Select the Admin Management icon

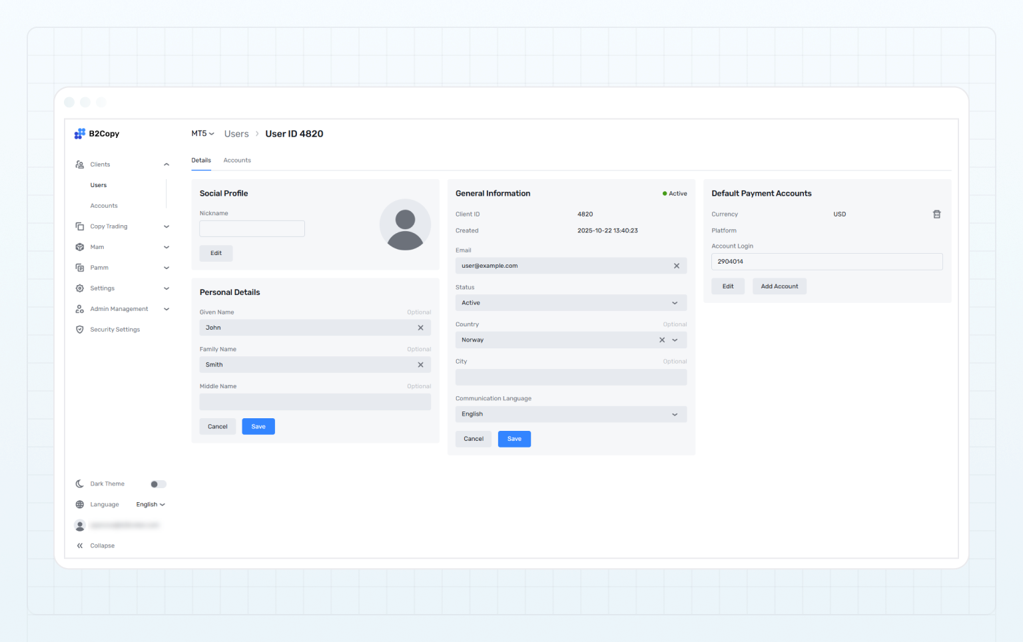click(79, 308)
